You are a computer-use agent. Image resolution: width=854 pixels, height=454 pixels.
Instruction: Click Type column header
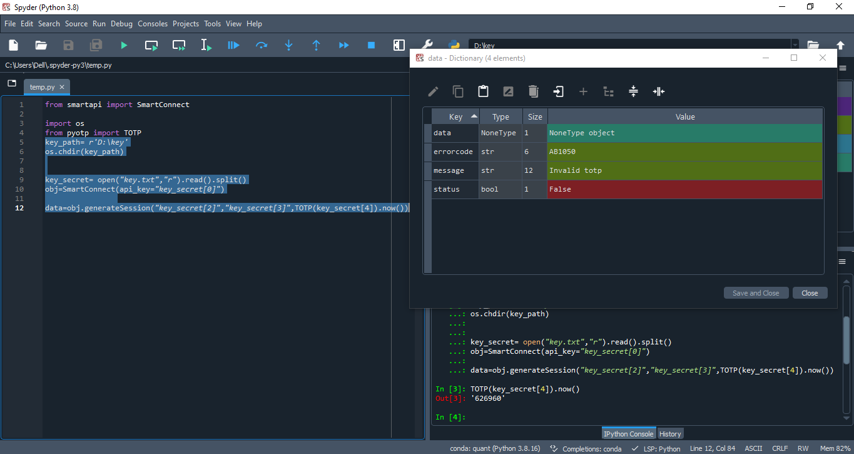[x=501, y=116]
